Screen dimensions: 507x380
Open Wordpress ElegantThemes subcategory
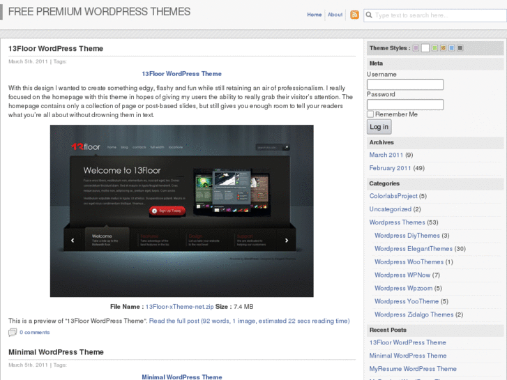point(414,249)
